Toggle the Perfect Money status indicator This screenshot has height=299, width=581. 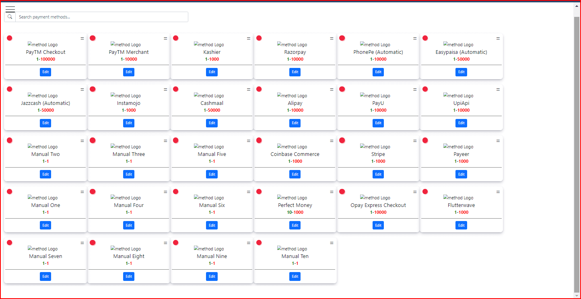pyautogui.click(x=259, y=191)
